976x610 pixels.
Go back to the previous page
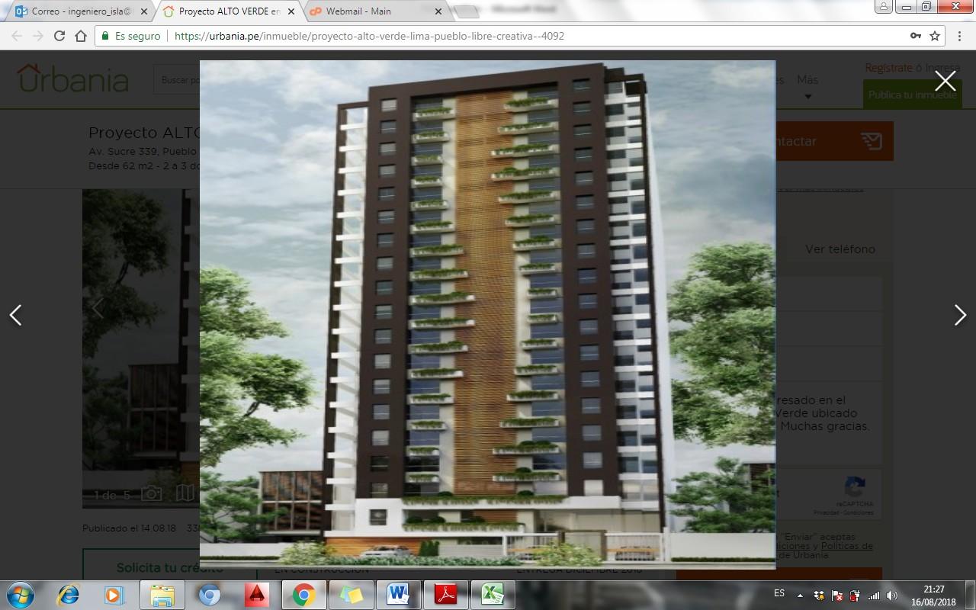coord(17,36)
